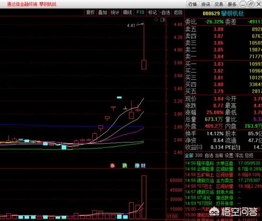Click the 4.41 high price label

(x=131, y=25)
